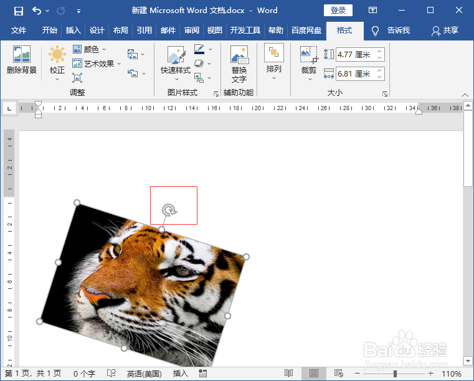Click 替换文字 alt text button
This screenshot has height=381, width=474.
tap(239, 64)
